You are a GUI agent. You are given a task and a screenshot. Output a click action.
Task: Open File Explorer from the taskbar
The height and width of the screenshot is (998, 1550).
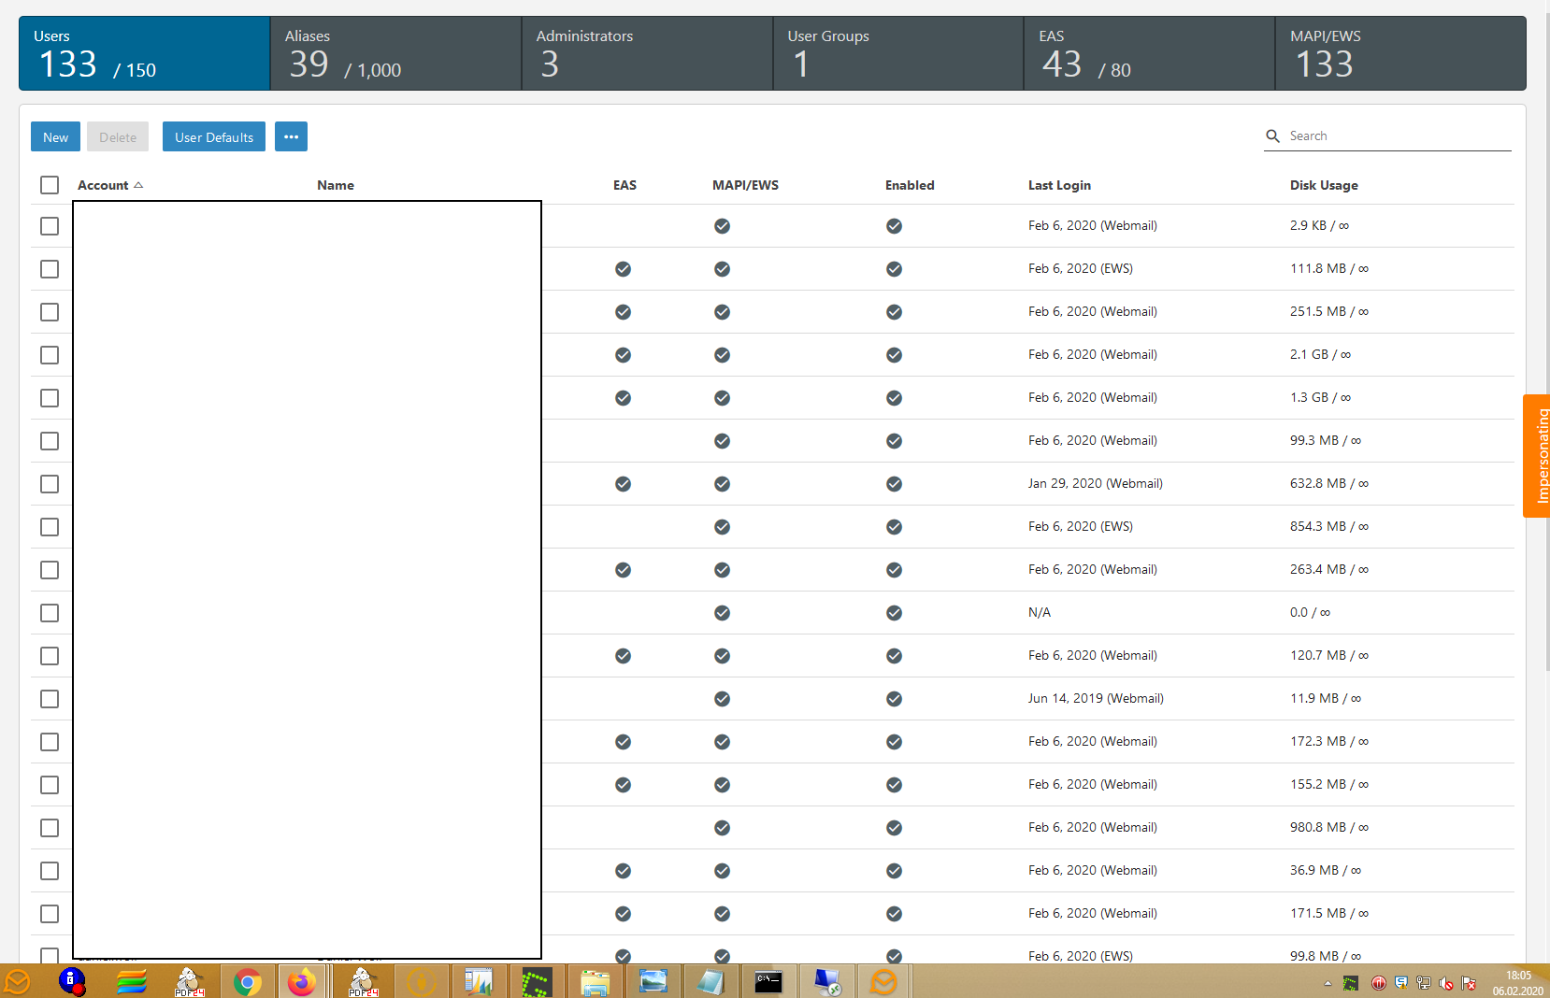click(x=595, y=982)
